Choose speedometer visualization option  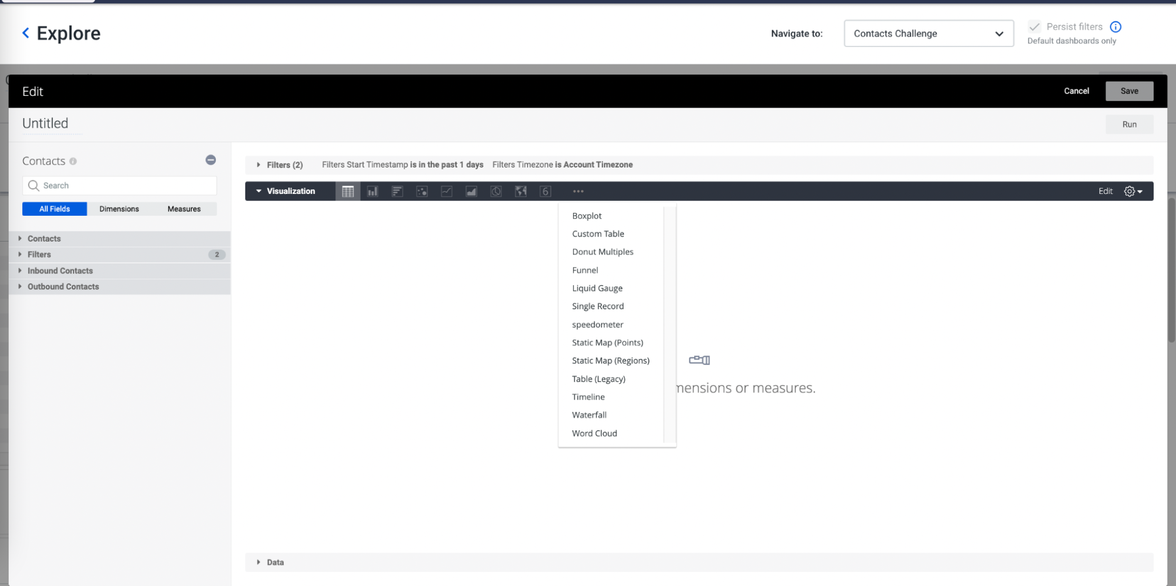coord(597,324)
